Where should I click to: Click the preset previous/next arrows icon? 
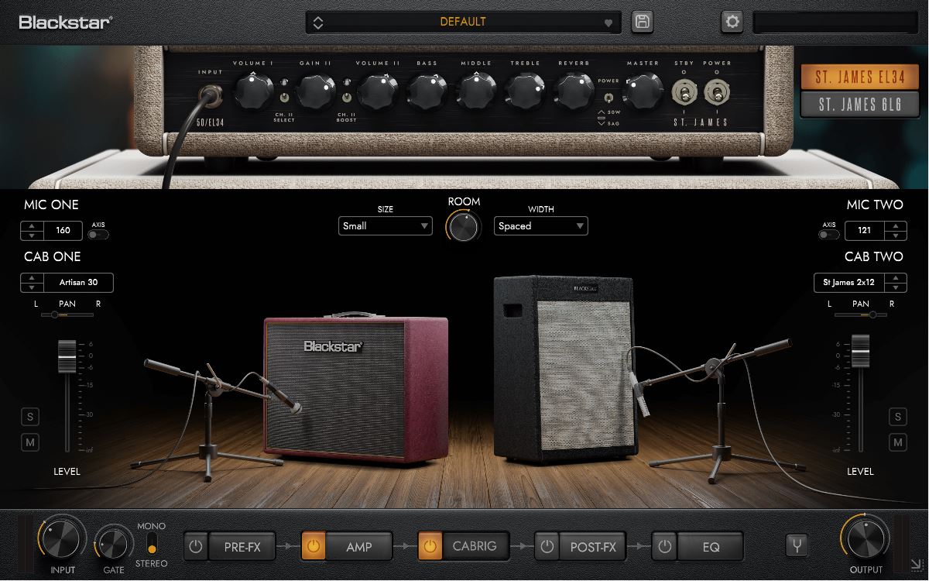point(317,22)
